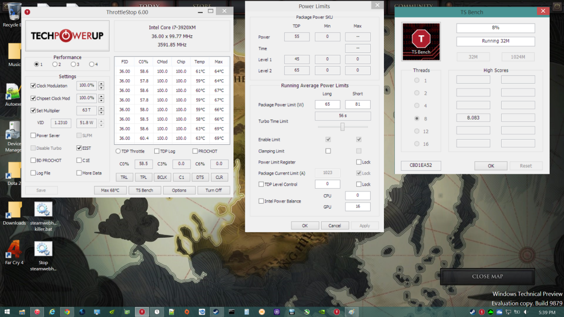Click the Turn Off button
Screen dimensions: 564x317
click(x=214, y=190)
